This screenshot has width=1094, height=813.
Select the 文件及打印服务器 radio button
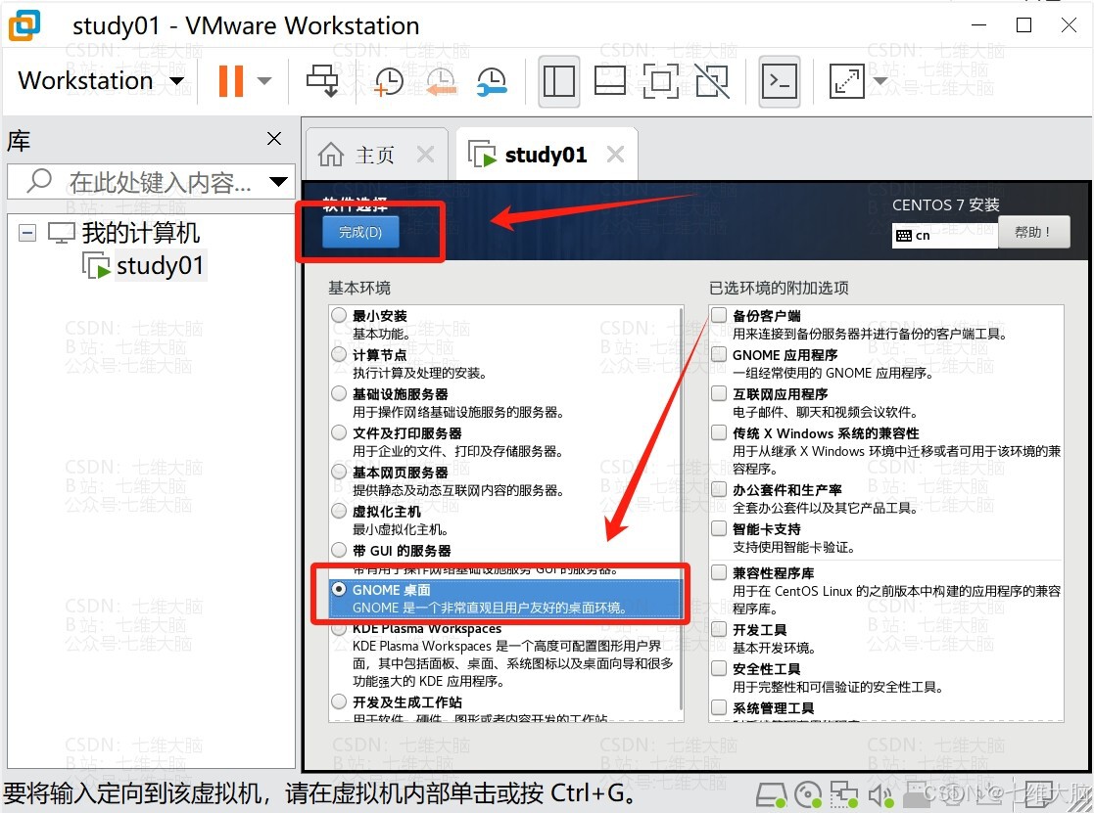pyautogui.click(x=339, y=431)
